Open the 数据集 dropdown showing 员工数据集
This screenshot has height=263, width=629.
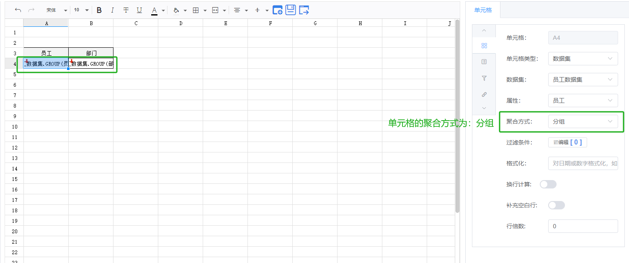tap(583, 80)
